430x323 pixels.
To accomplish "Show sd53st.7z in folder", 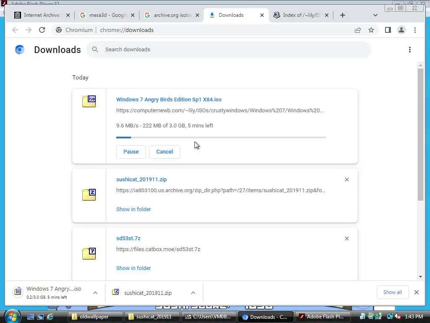I will [x=134, y=268].
